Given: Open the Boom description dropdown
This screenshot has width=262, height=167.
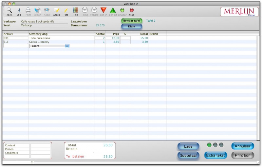Looking at the screenshot, I should (49, 46).
